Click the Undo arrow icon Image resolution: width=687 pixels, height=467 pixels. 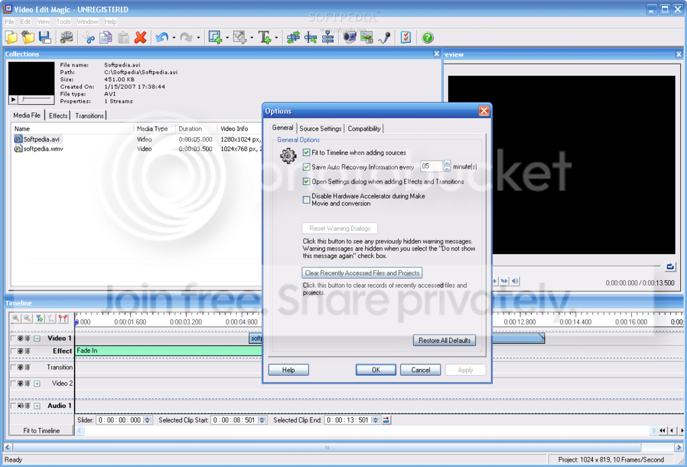(x=162, y=38)
